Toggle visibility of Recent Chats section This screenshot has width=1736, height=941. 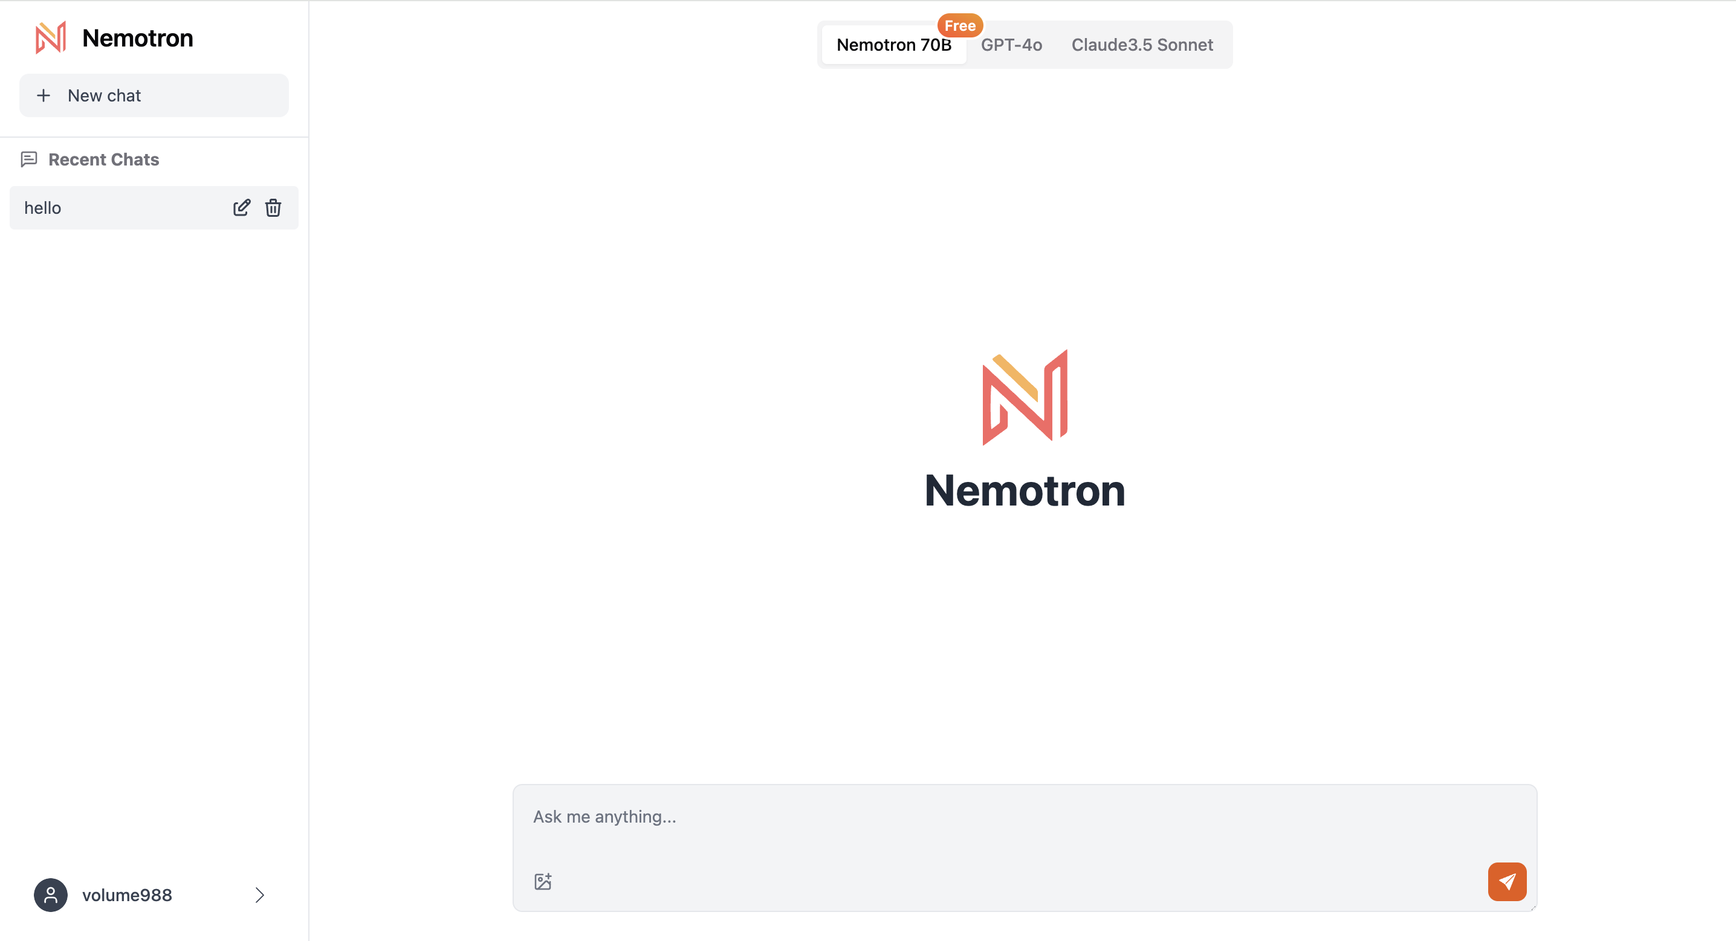tap(102, 160)
